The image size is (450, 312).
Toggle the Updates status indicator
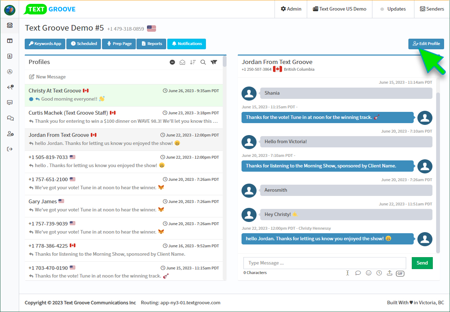click(x=393, y=9)
